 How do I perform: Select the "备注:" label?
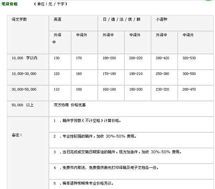pos(17,135)
